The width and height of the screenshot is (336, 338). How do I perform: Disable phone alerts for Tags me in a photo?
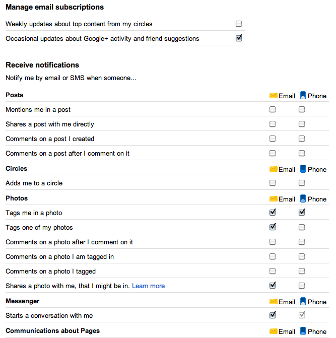[x=302, y=212]
